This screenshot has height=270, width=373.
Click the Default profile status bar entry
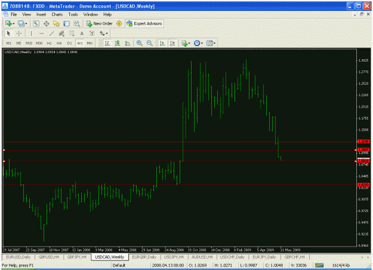coord(119,265)
